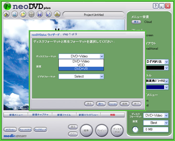The width and height of the screenshot is (175, 141).
Task: Click the 終了 finish button
Action: (136, 104)
